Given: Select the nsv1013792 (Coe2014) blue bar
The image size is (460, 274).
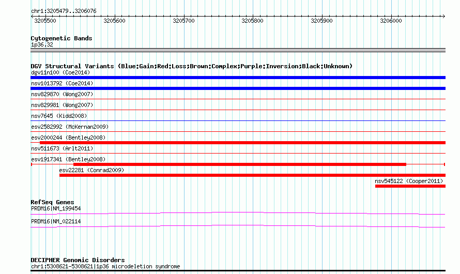Looking at the screenshot, I should click(x=238, y=88).
